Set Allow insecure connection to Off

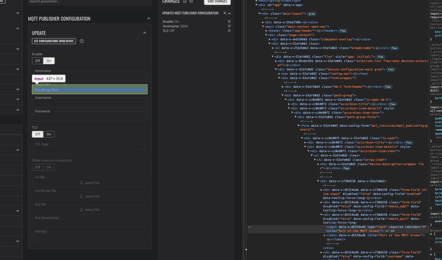pyautogui.click(x=38, y=167)
